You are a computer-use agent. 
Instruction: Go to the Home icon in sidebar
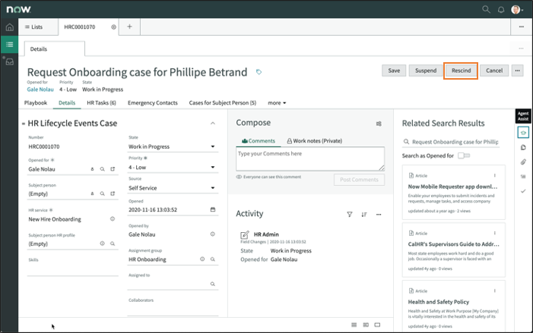10,27
